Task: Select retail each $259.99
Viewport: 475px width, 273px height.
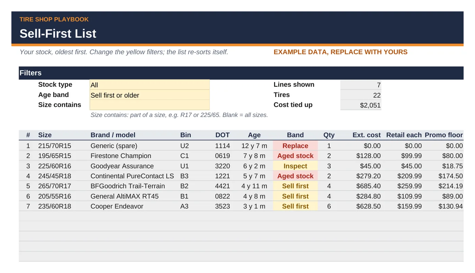Action: tap(410, 186)
